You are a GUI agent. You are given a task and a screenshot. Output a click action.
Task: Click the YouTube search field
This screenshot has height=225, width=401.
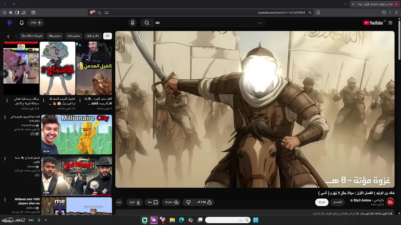pos(209,22)
